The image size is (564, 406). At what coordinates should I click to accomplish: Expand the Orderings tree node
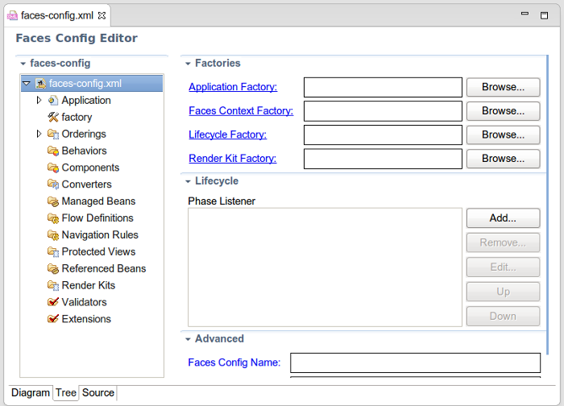(x=39, y=135)
